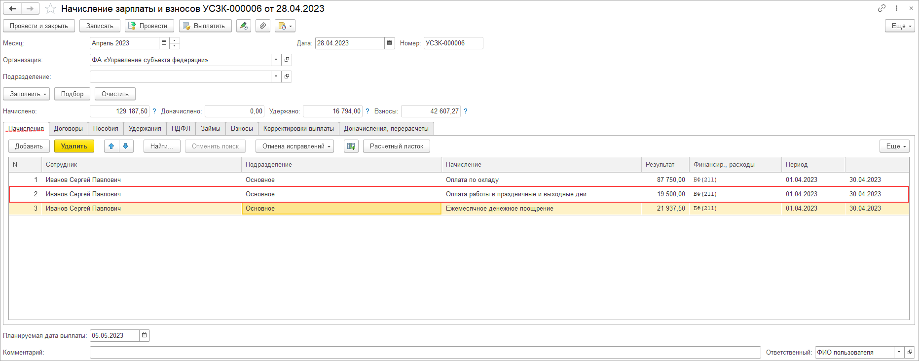Switch to the Пособия tab
This screenshot has height=361, width=919.
[106, 128]
